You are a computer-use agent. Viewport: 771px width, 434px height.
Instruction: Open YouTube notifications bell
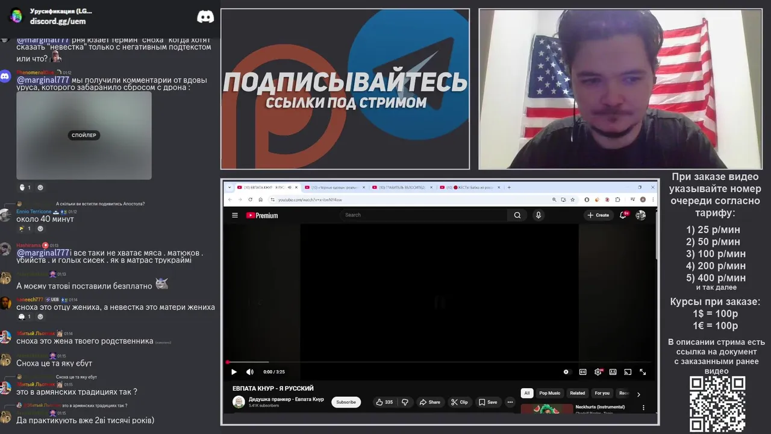(624, 215)
